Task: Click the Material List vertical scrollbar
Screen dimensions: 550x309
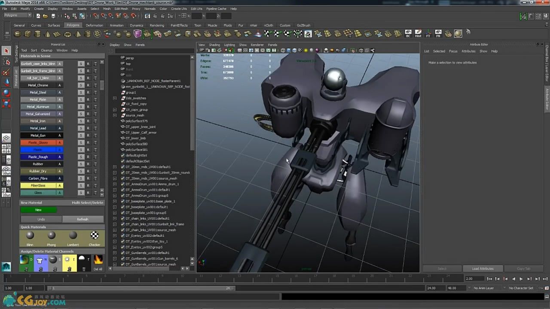Action: [102, 85]
